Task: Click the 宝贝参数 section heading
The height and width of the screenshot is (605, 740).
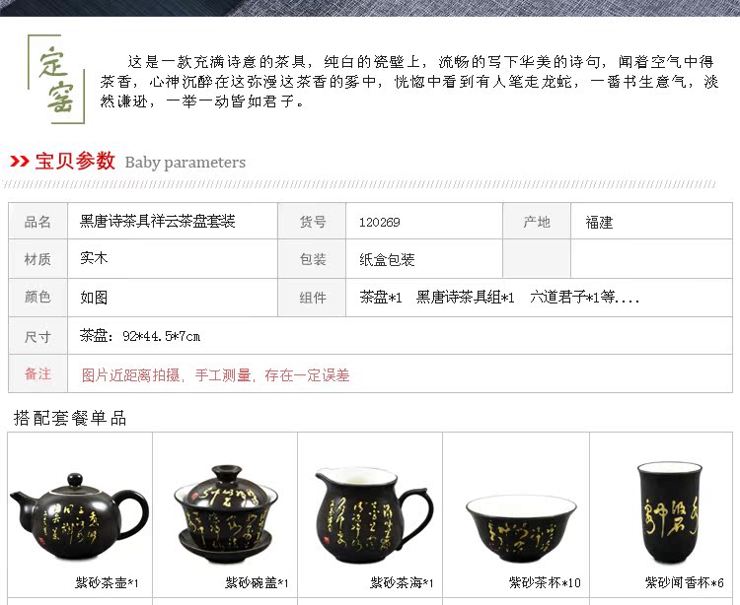Action: pos(75,162)
